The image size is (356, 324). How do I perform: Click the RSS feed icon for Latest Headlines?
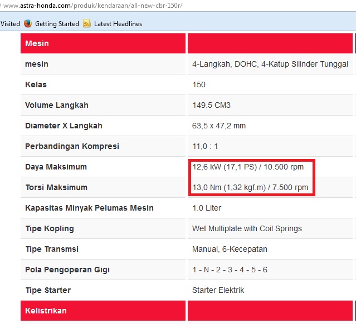(x=87, y=24)
